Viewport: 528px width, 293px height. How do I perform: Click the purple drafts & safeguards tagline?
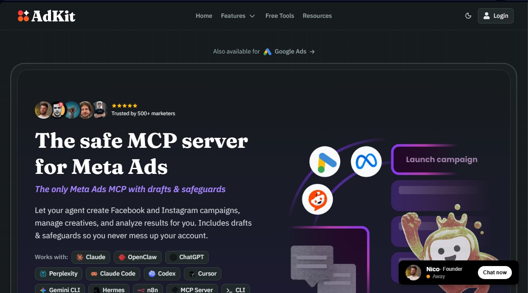130,189
